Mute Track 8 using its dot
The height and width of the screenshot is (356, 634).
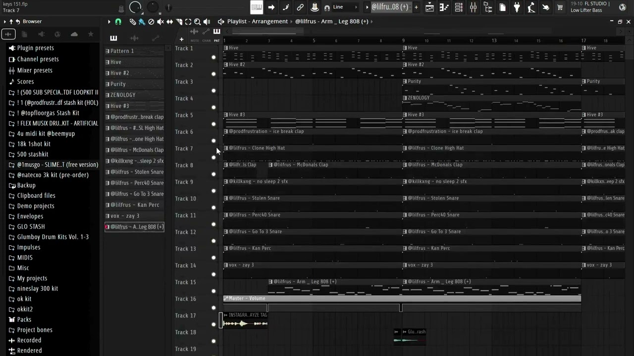point(213,174)
